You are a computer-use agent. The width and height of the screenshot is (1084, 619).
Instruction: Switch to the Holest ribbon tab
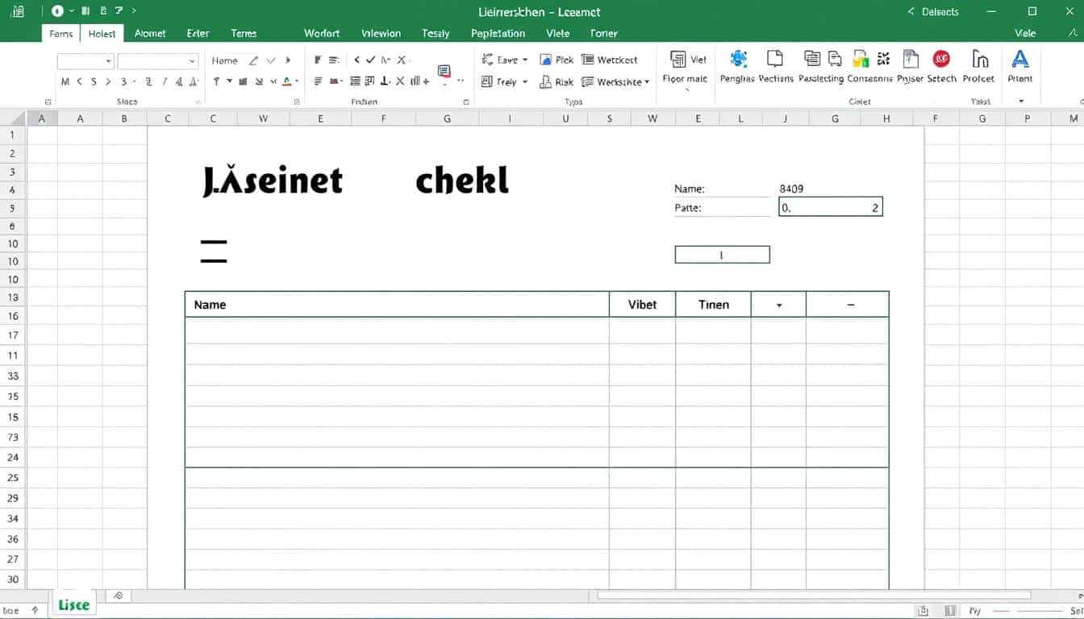[x=102, y=33]
